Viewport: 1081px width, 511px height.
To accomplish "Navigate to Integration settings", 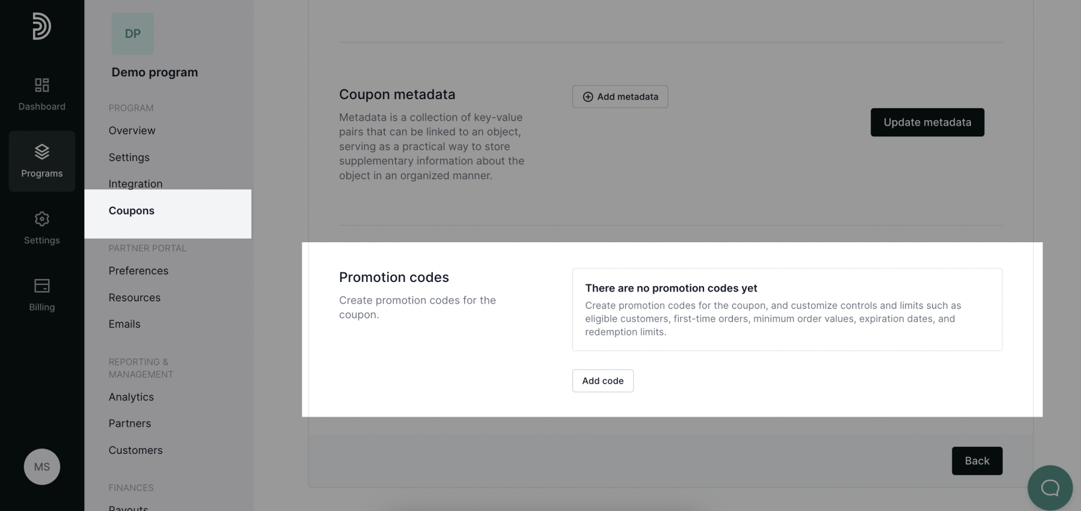I will pos(135,183).
